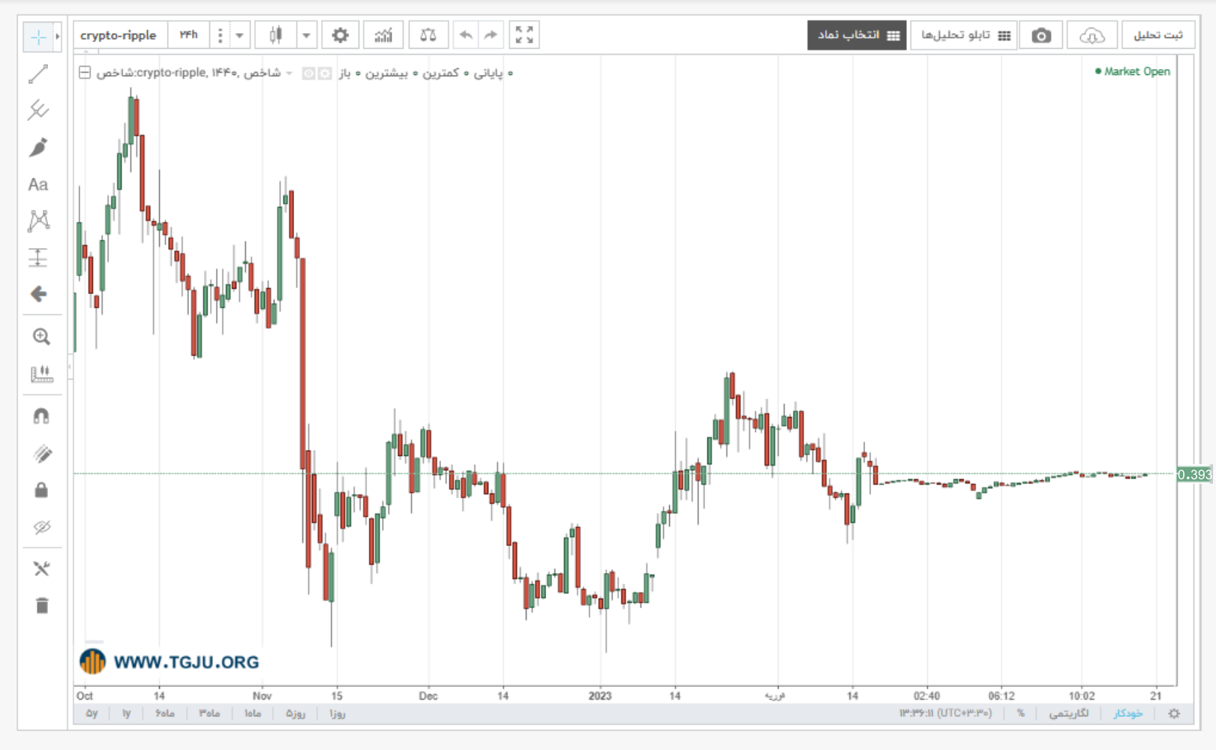
Task: Toggle stay-in-drawing-mode pencil
Action: (x=41, y=453)
